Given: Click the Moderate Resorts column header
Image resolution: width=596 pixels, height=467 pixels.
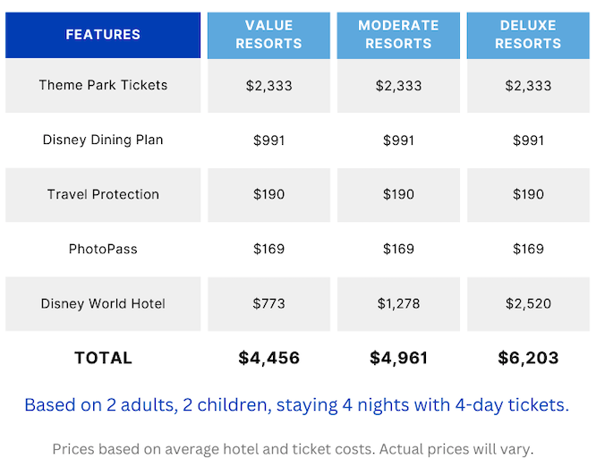Looking at the screenshot, I should point(398,35).
